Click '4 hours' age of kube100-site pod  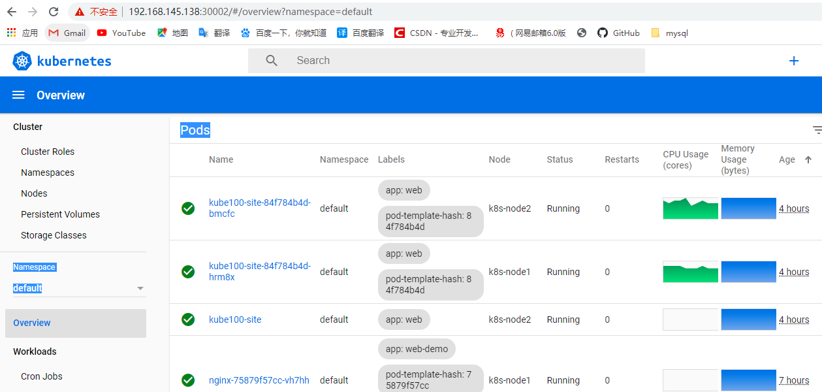[x=794, y=319]
